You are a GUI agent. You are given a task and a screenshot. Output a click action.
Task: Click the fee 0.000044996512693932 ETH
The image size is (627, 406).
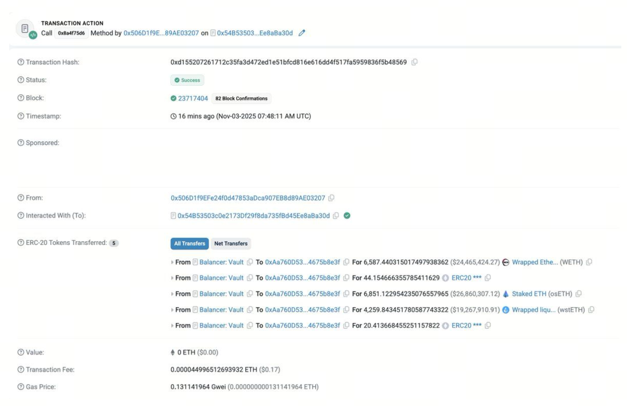tap(214, 370)
